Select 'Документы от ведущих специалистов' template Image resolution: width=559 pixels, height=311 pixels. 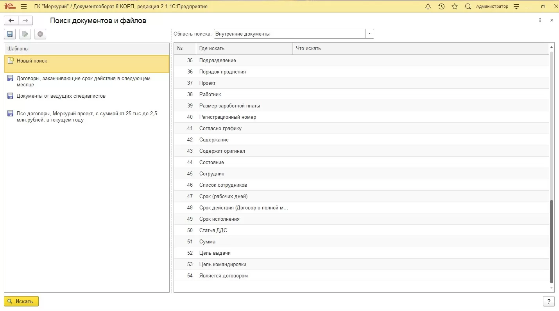(x=61, y=96)
